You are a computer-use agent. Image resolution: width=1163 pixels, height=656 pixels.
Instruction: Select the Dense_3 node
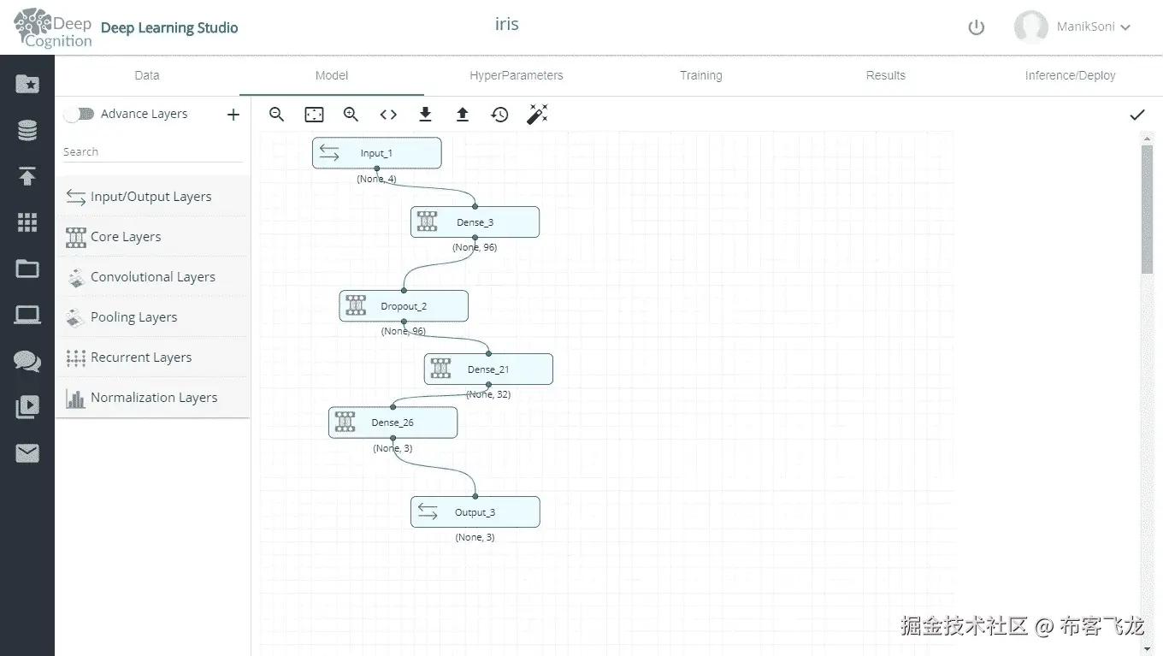[x=475, y=222]
